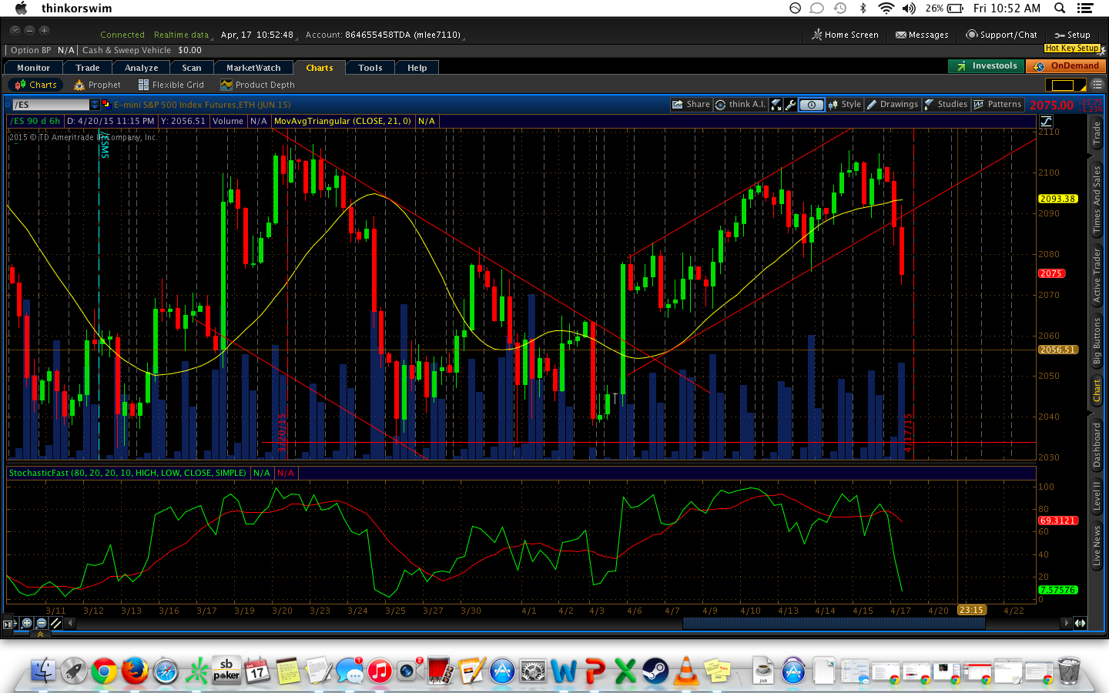
Task: Open the Notification Center menu bar icon
Action: pyautogui.click(x=1085, y=8)
